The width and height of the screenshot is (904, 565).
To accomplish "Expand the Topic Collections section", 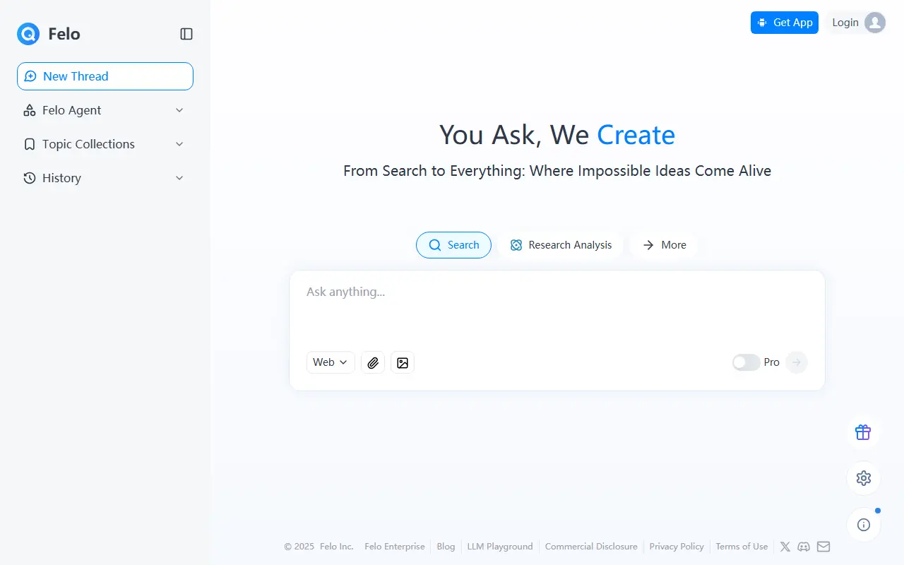I will click(x=105, y=144).
